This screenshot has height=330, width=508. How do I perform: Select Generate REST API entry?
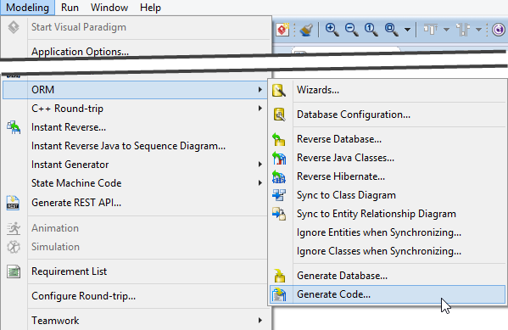[135, 203]
